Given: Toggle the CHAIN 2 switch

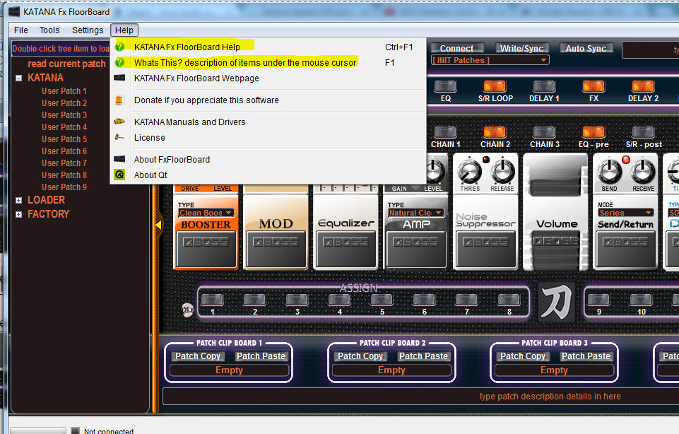Looking at the screenshot, I should tap(495, 131).
